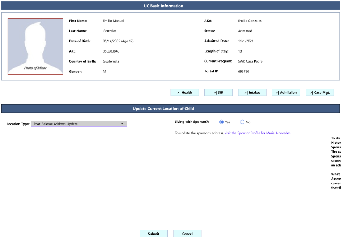Click the Admitted Date 11/1/2021
Viewport: 341px width, 239px height.
246,41
